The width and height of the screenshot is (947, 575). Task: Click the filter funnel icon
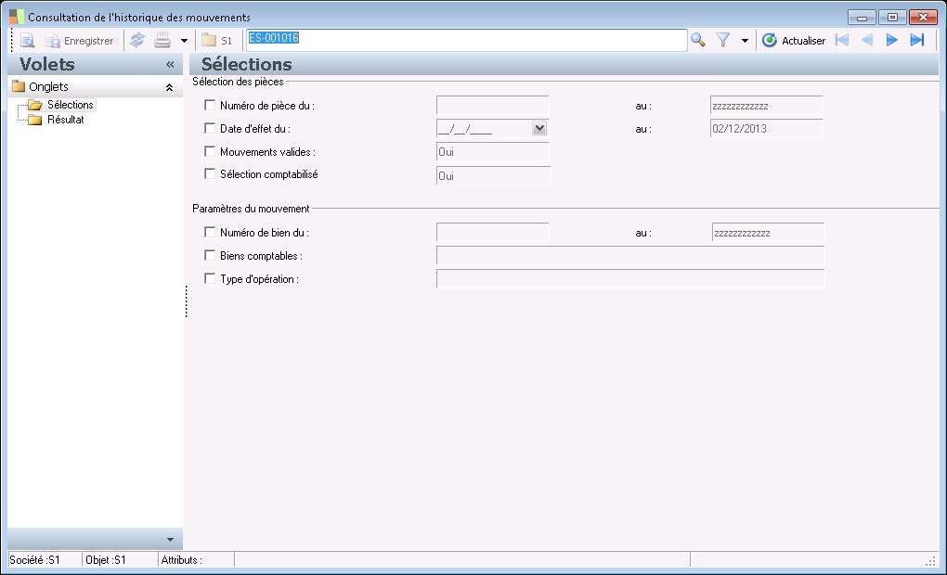tap(723, 40)
